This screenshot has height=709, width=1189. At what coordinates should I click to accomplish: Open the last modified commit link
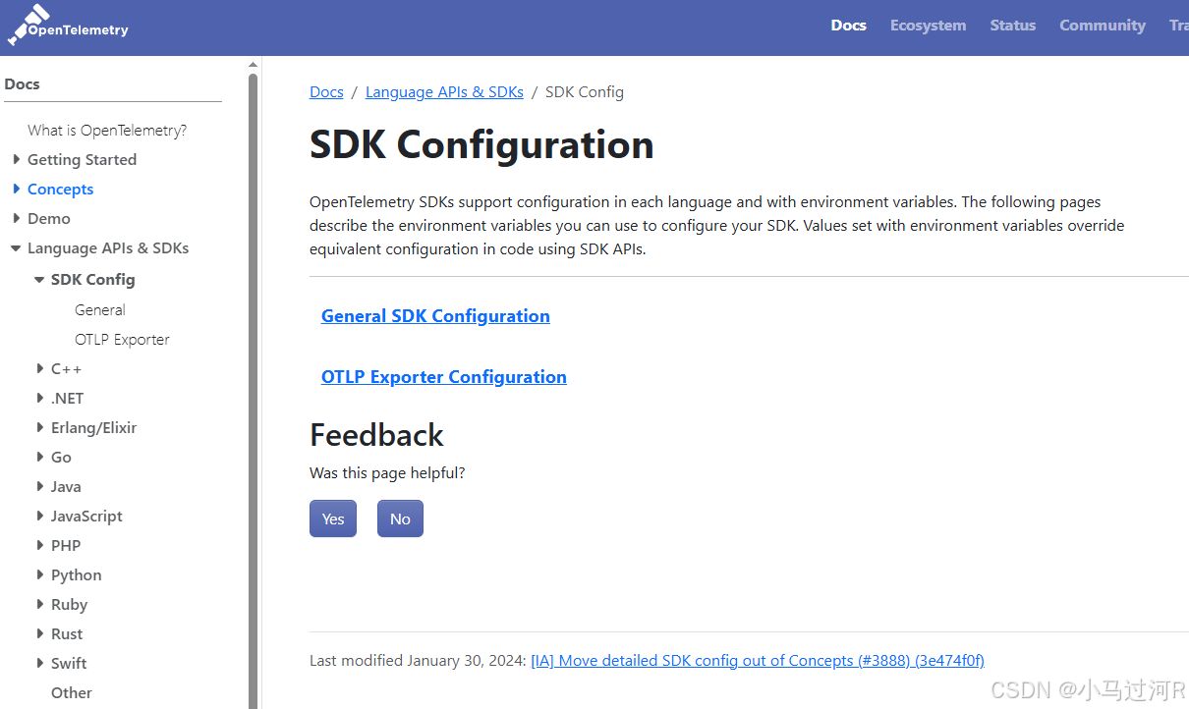tap(758, 661)
